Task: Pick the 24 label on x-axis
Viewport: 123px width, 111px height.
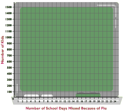Action: 115,101
